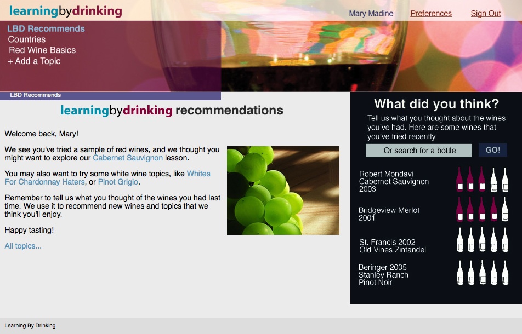Select Bridgeview Merlot 2001 entry
Image resolution: width=522 pixels, height=334 pixels.
pos(389,214)
